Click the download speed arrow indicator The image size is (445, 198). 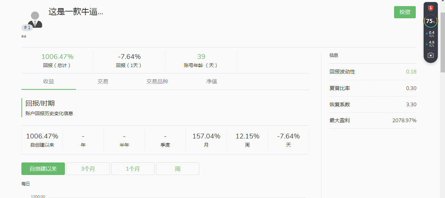(427, 44)
